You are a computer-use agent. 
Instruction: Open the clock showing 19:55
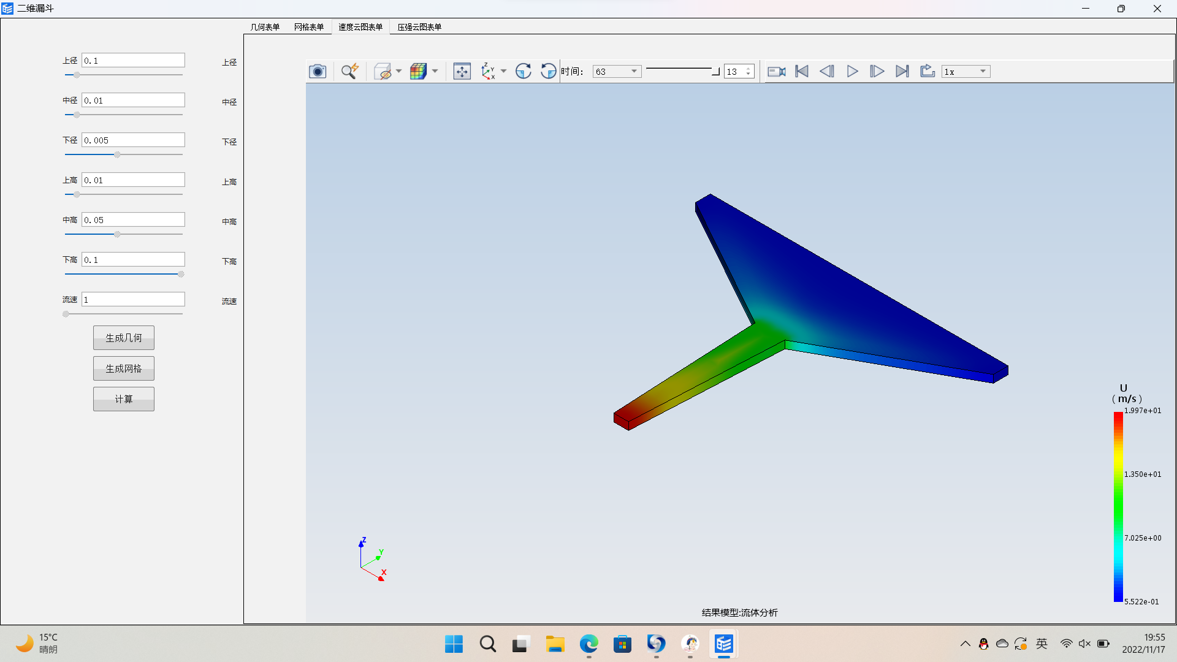pos(1144,644)
